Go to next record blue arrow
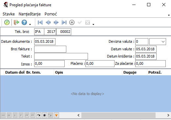 (56, 22)
